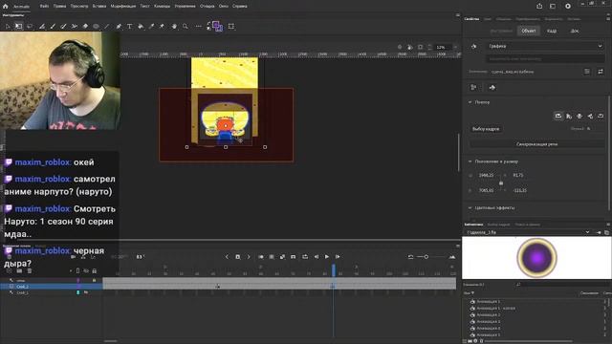This screenshot has height=344, width=612.
Task: Open the Library panel options menu
Action: point(608,225)
